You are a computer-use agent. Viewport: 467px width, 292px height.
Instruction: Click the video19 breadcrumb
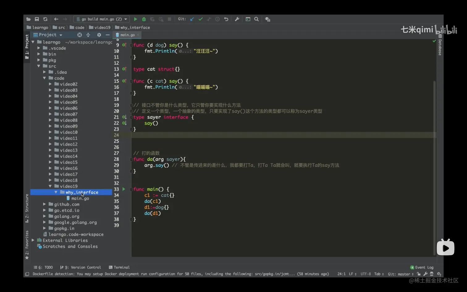click(99, 28)
